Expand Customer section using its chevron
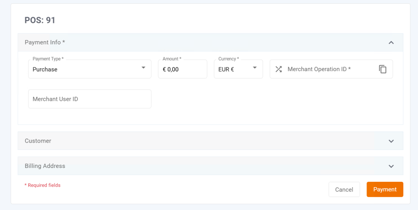 click(391, 141)
